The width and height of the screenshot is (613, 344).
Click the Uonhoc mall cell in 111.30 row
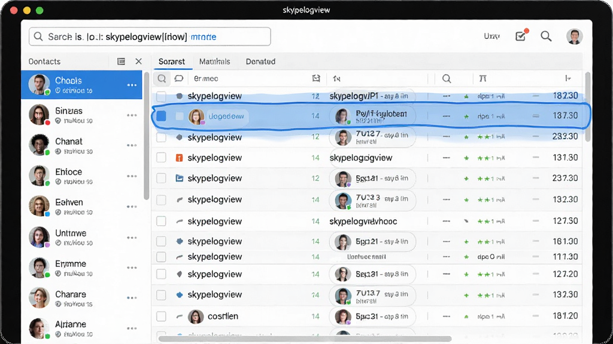(x=366, y=257)
